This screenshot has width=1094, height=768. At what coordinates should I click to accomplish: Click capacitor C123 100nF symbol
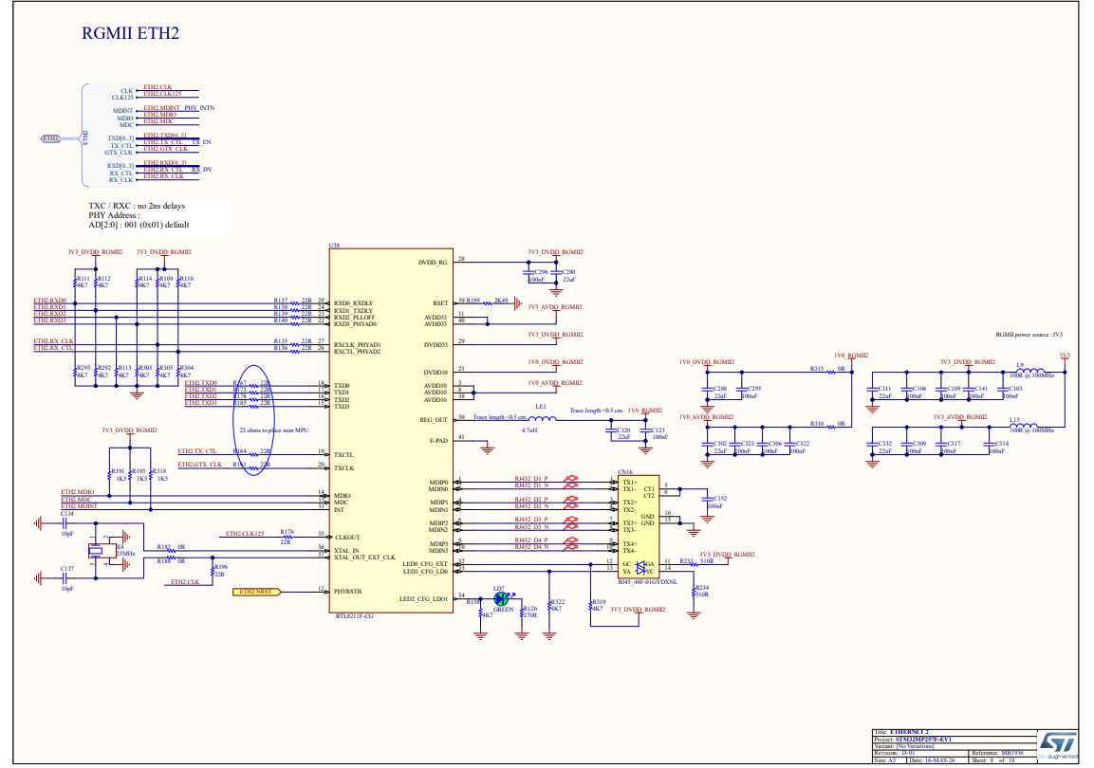coord(645,430)
